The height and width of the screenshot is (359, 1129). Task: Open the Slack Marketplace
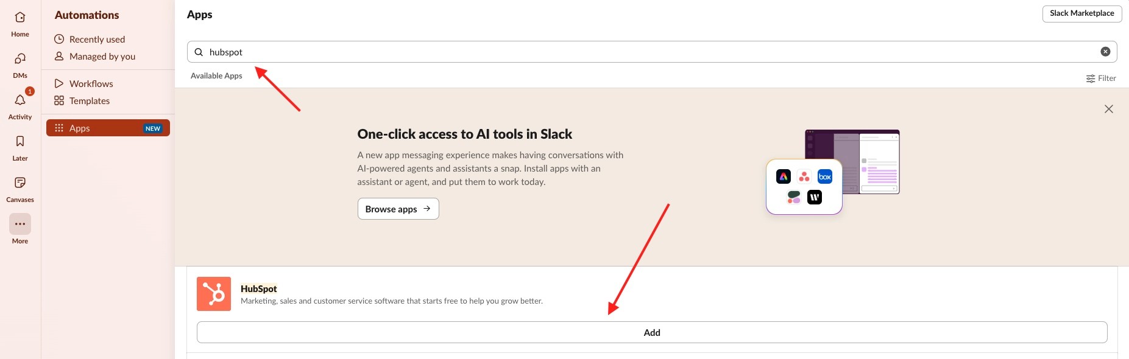(1082, 13)
